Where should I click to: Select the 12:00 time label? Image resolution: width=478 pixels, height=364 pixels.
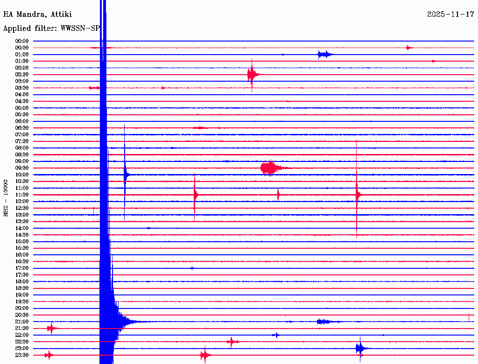pos(22,202)
